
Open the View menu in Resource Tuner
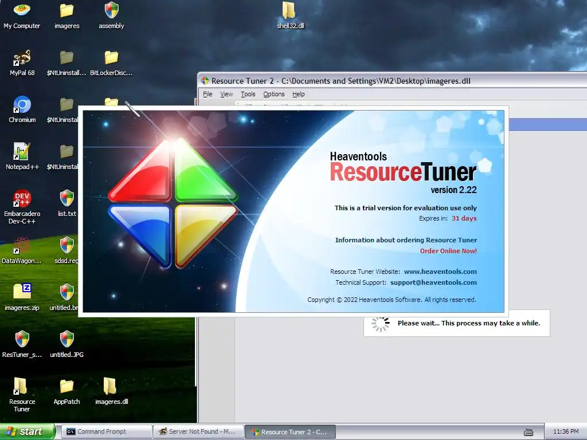click(226, 95)
